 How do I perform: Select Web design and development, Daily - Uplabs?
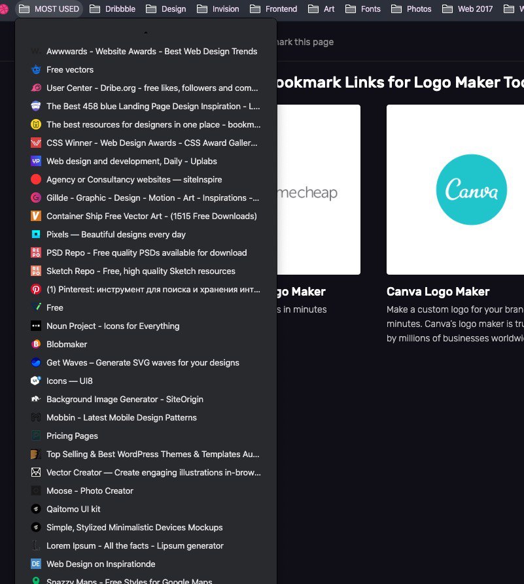click(146, 162)
